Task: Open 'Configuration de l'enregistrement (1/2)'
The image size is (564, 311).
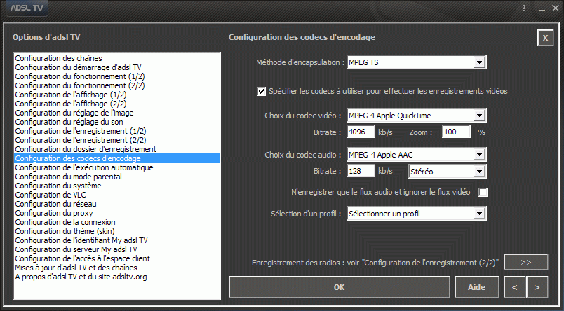Action: [117, 131]
